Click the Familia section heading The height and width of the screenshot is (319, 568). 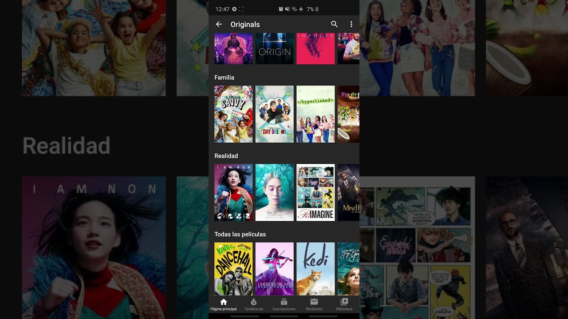point(224,78)
